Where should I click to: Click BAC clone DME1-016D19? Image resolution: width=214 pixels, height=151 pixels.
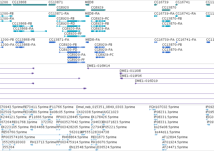pos(146,81)
